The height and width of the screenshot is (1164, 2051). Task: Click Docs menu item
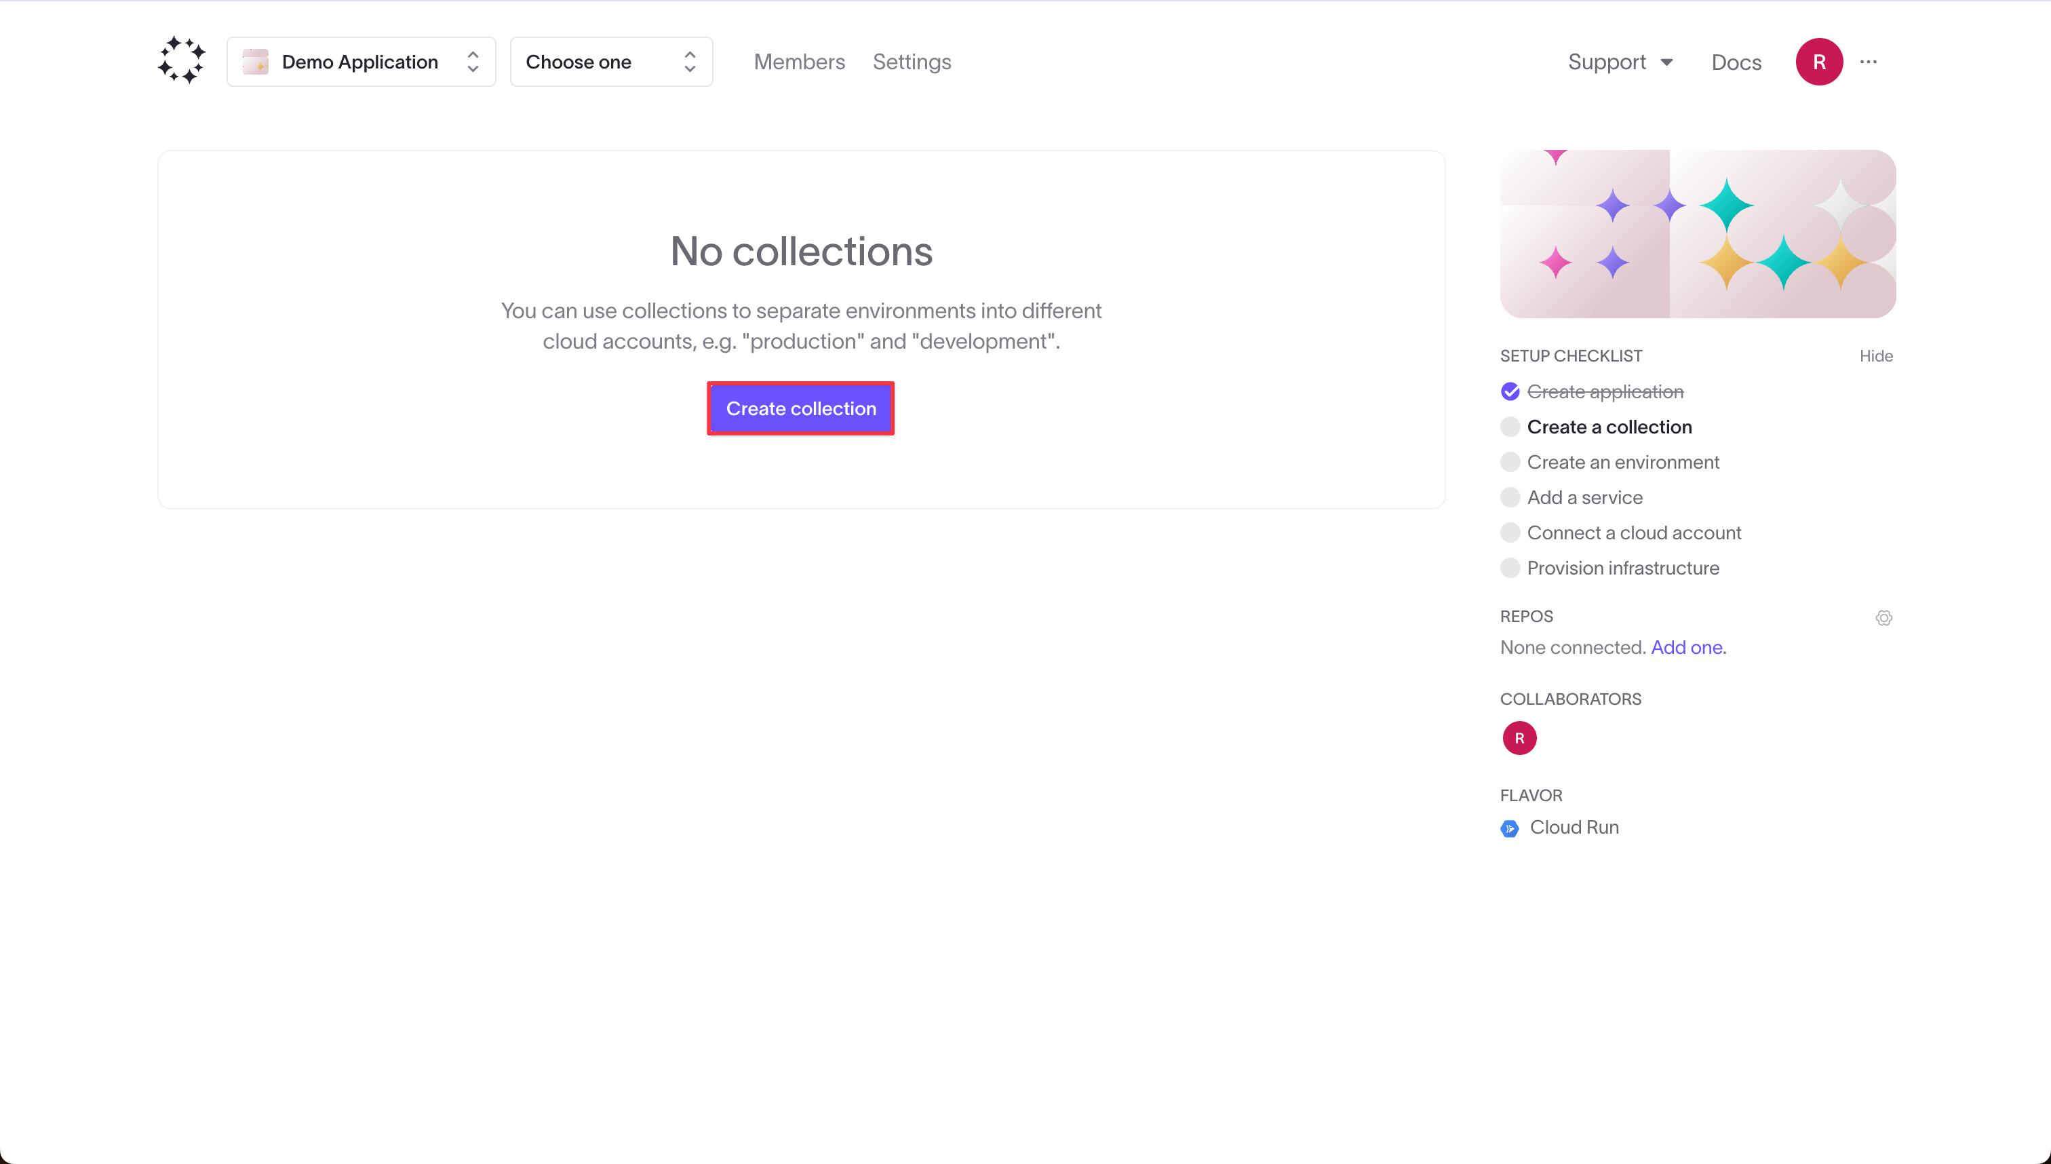[1736, 62]
